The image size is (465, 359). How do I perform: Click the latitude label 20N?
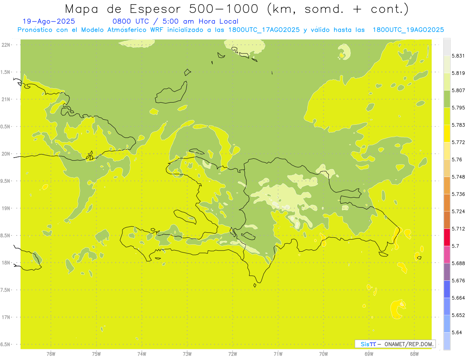5,154
